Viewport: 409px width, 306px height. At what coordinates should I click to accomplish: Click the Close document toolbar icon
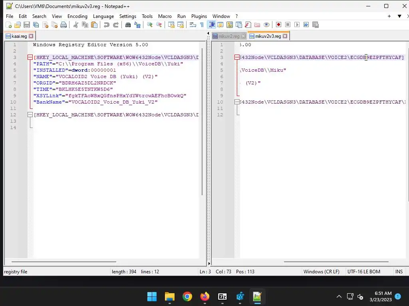pos(45,25)
